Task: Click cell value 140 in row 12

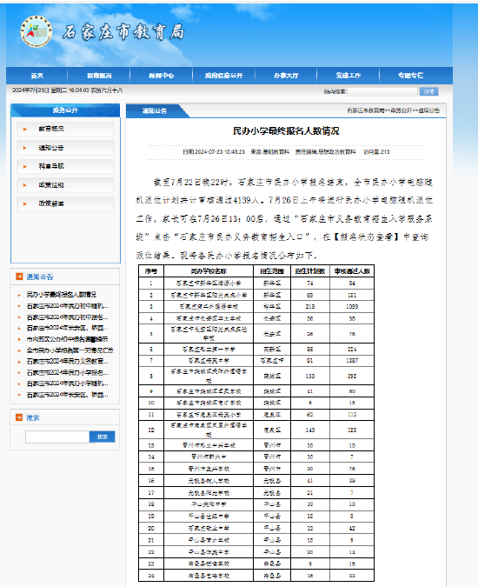Action: pos(310,430)
